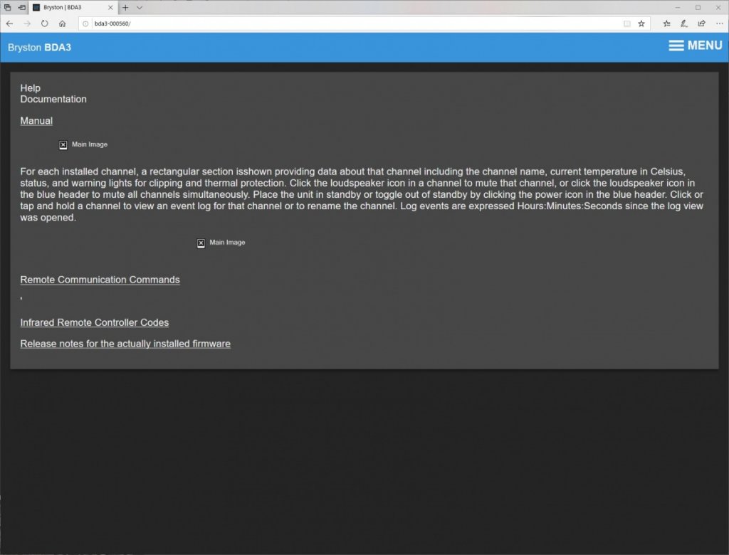The height and width of the screenshot is (555, 729).
Task: Close the Bryston | BDA3 tab
Action: tap(110, 7)
